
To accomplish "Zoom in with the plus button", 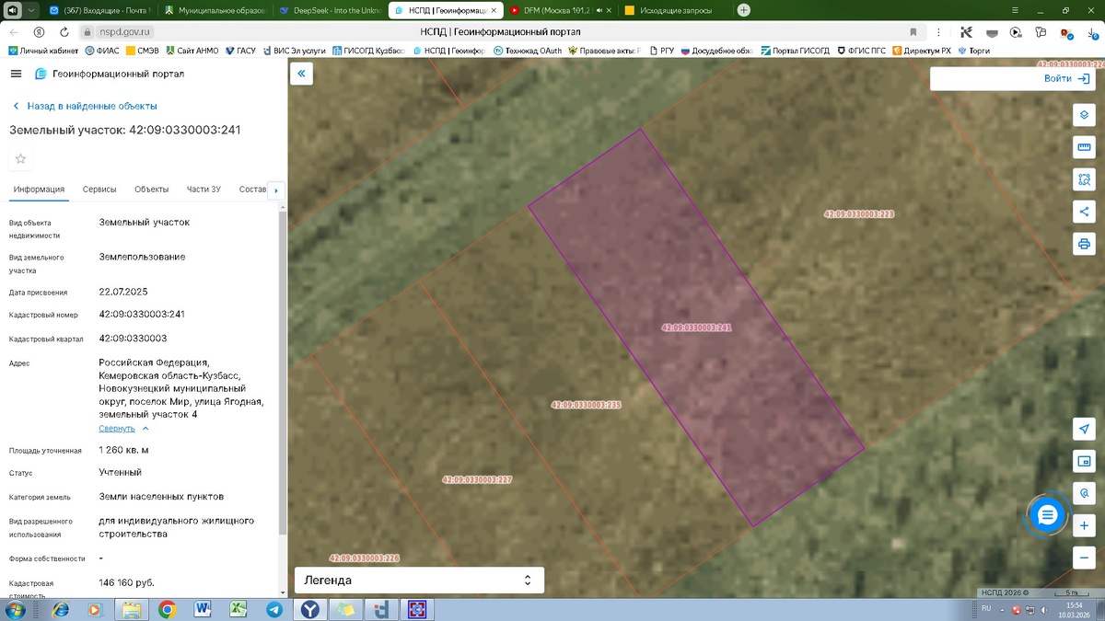I will 1084,525.
